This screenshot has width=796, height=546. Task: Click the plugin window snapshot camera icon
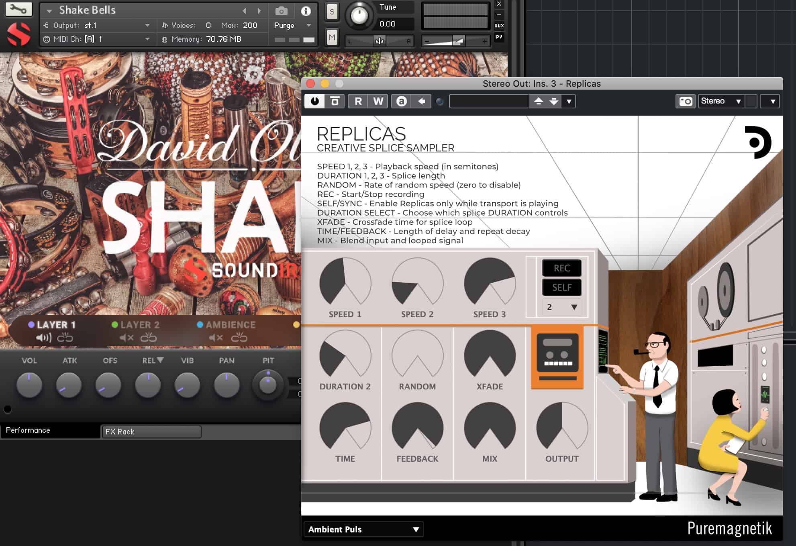[x=686, y=101]
